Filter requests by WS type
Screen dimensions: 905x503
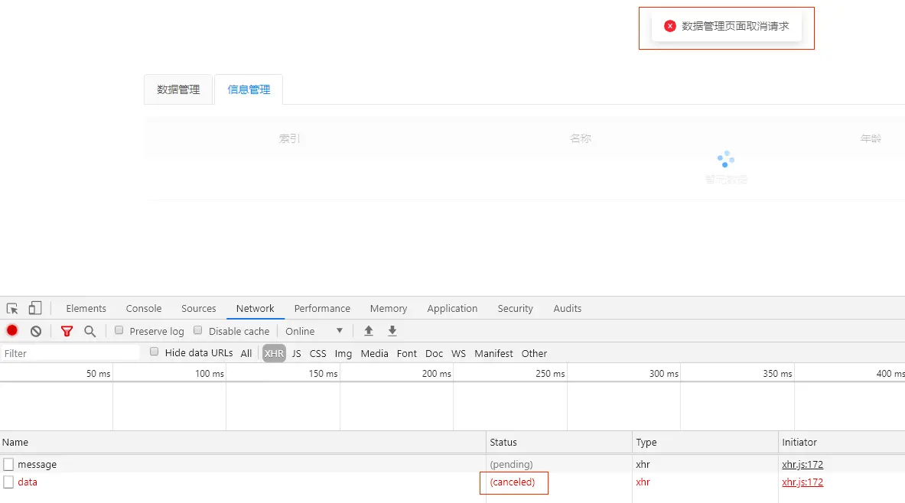458,354
